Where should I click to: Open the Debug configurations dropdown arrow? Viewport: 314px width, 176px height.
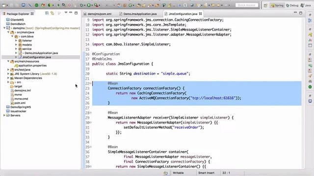pos(84,5)
